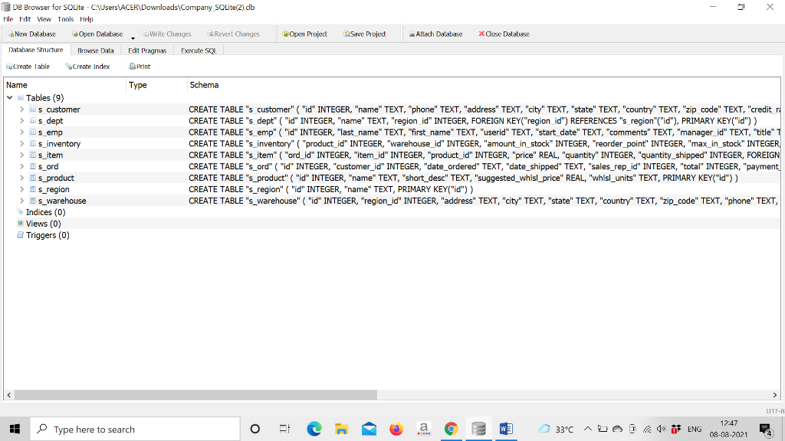Print the database structure
Viewport: 785px width, 441px height.
[x=138, y=67]
